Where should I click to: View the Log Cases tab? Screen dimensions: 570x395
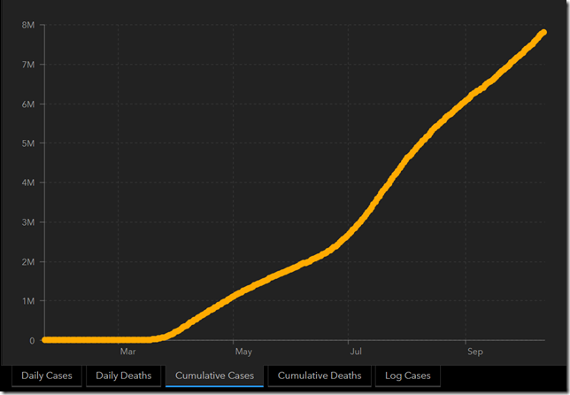pyautogui.click(x=408, y=376)
